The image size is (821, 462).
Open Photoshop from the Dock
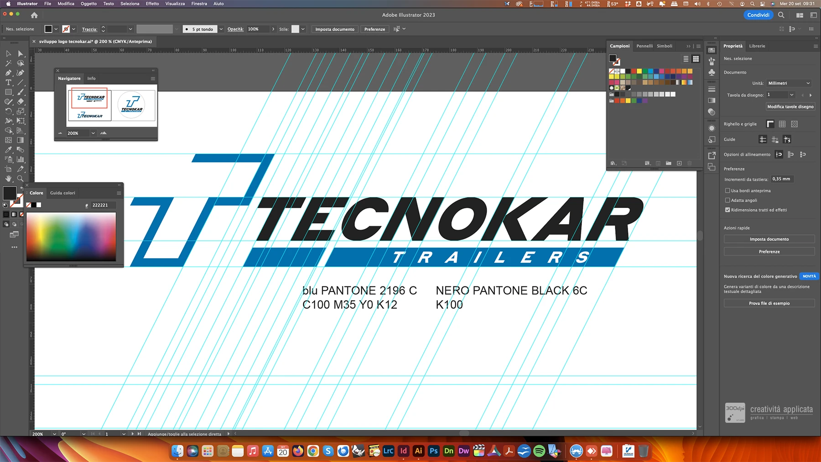coord(433,451)
